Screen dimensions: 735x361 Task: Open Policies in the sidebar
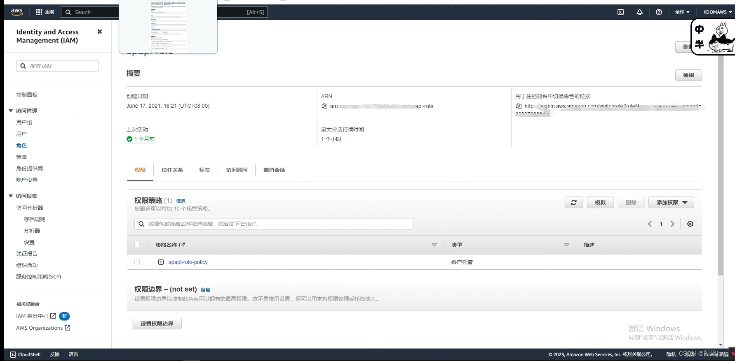pyautogui.click(x=21, y=157)
